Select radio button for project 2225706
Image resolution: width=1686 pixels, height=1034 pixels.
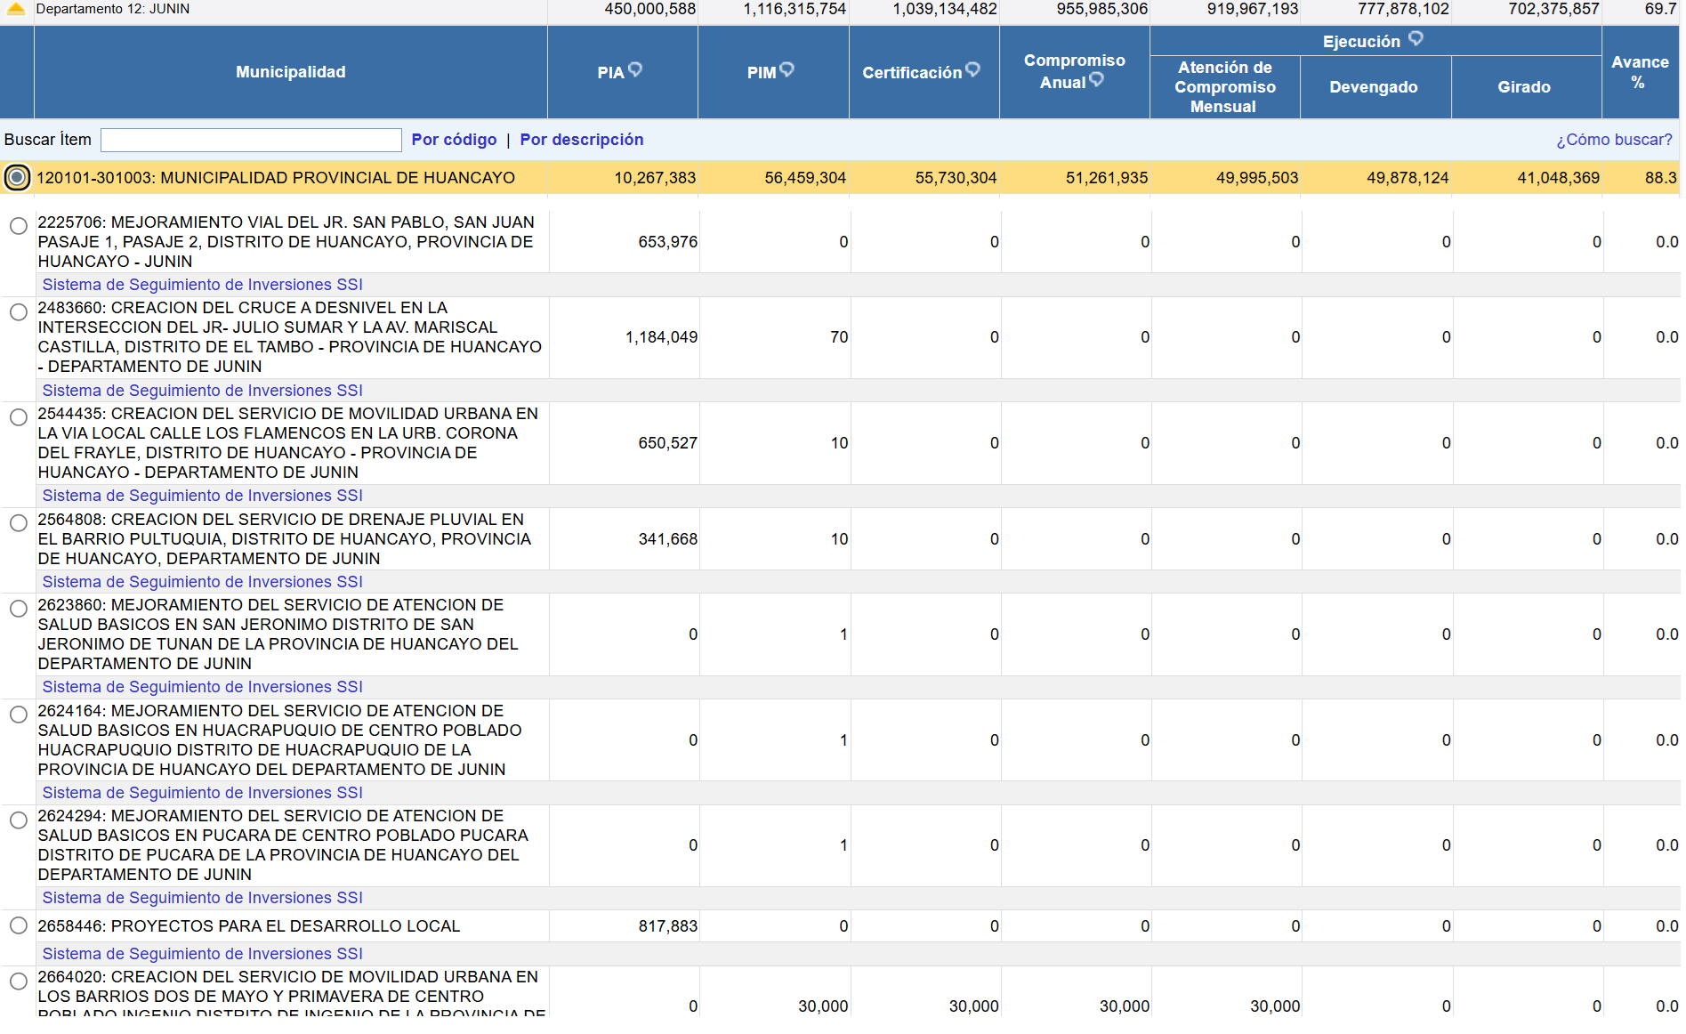tap(19, 226)
